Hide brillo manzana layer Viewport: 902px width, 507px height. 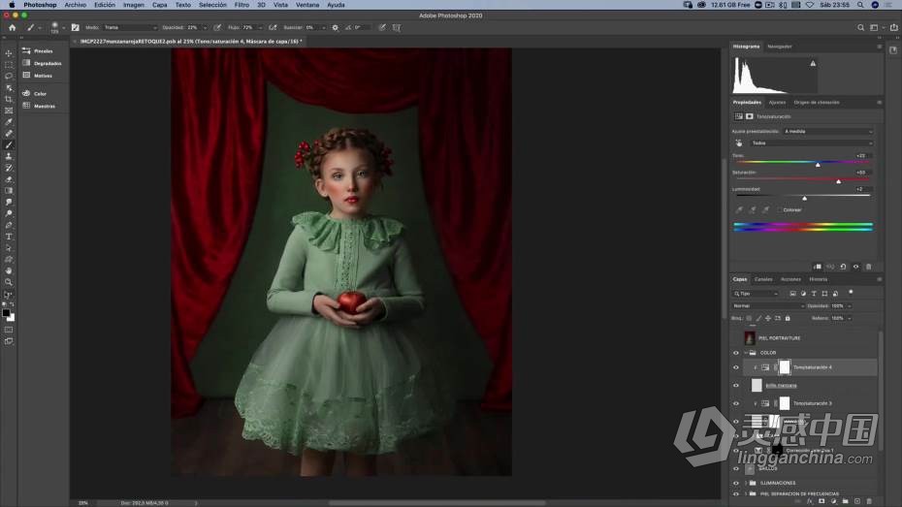[736, 385]
